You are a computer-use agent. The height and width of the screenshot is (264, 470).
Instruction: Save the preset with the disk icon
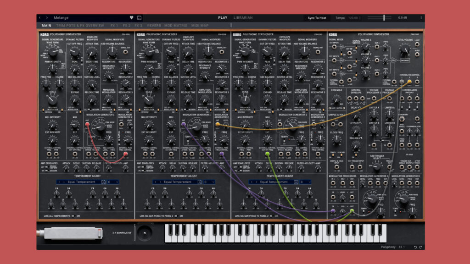[x=139, y=17]
